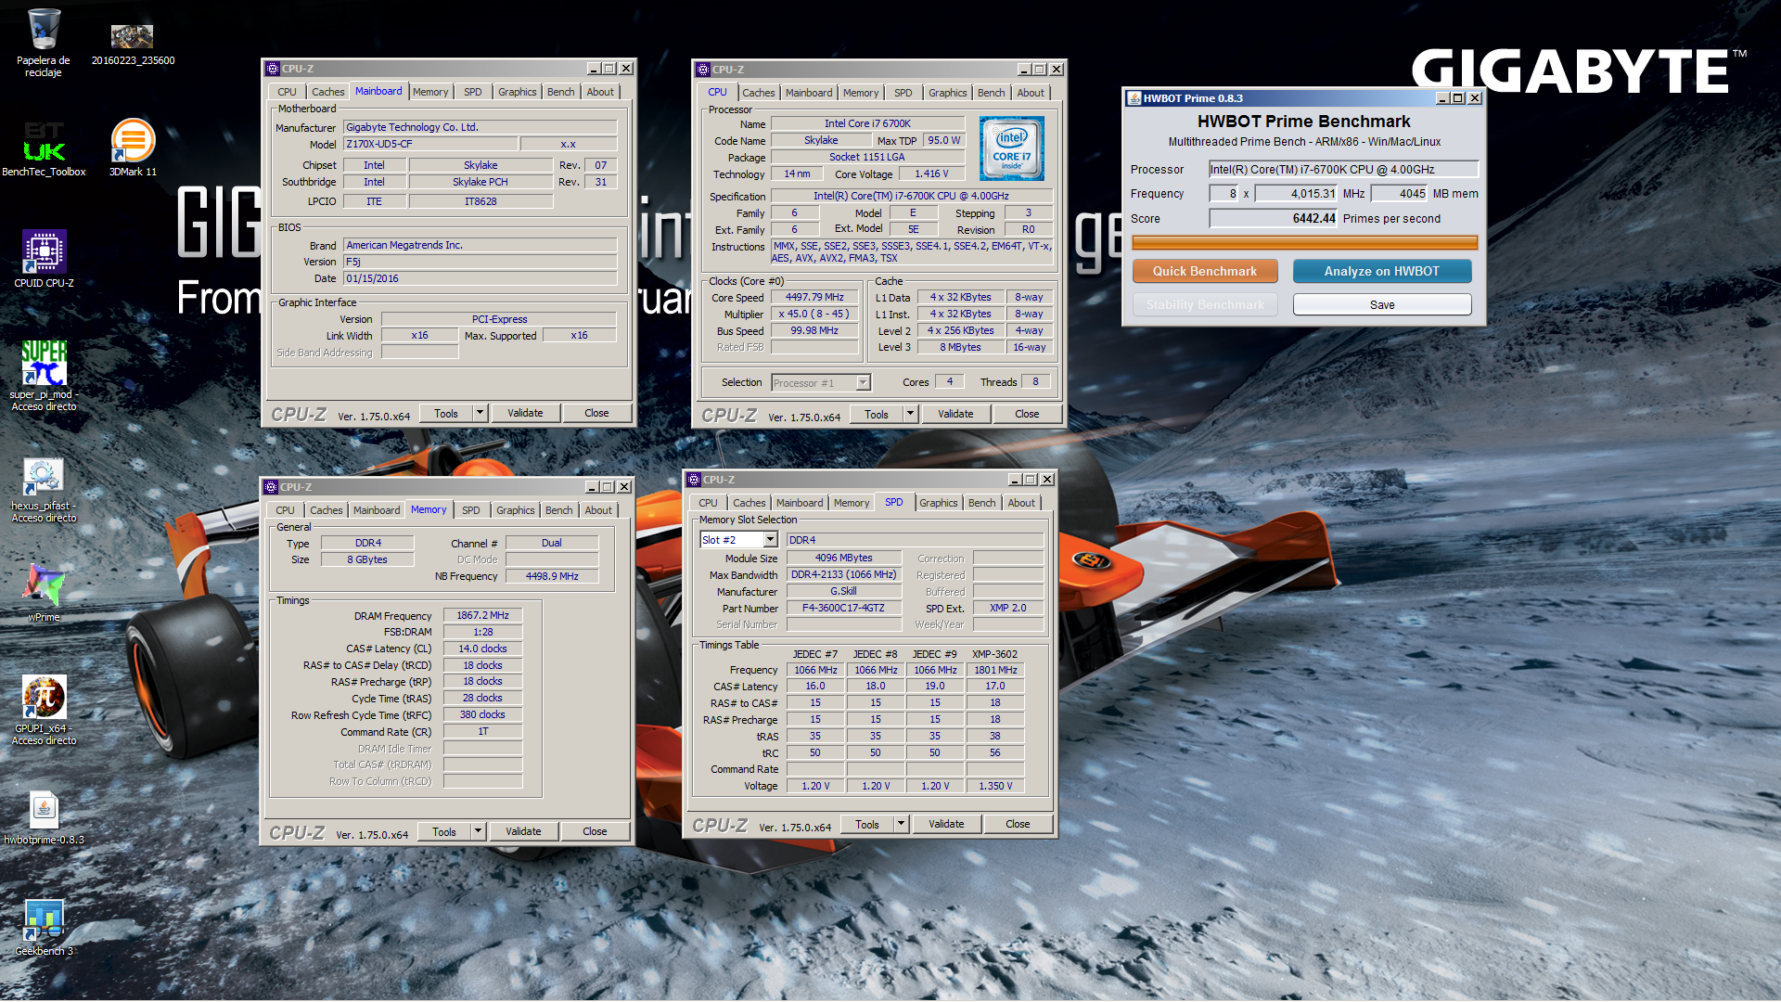Image resolution: width=1781 pixels, height=1002 pixels.
Task: Expand Tools dropdown arrow in CPU window
Action: click(x=910, y=414)
